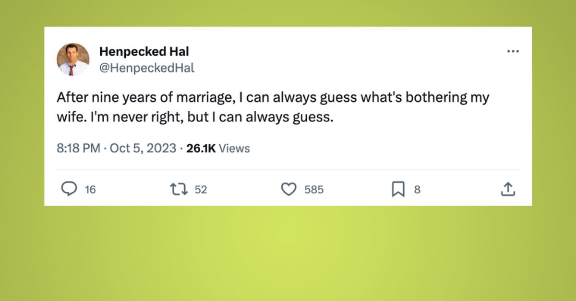This screenshot has width=576, height=301.
Task: Click the 8:18 PM timestamp
Action: point(78,148)
